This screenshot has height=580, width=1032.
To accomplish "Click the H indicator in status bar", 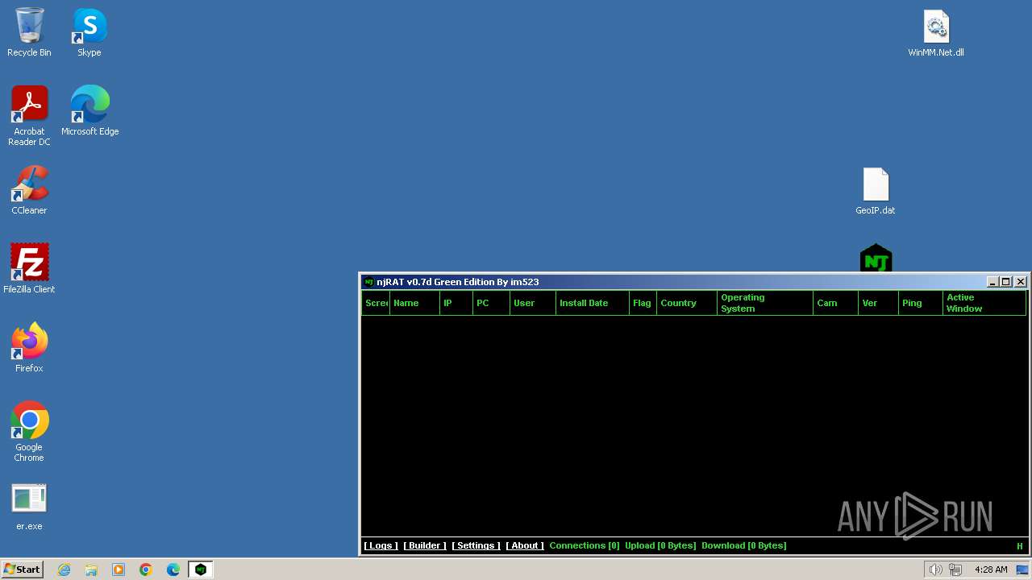I will (x=1019, y=546).
